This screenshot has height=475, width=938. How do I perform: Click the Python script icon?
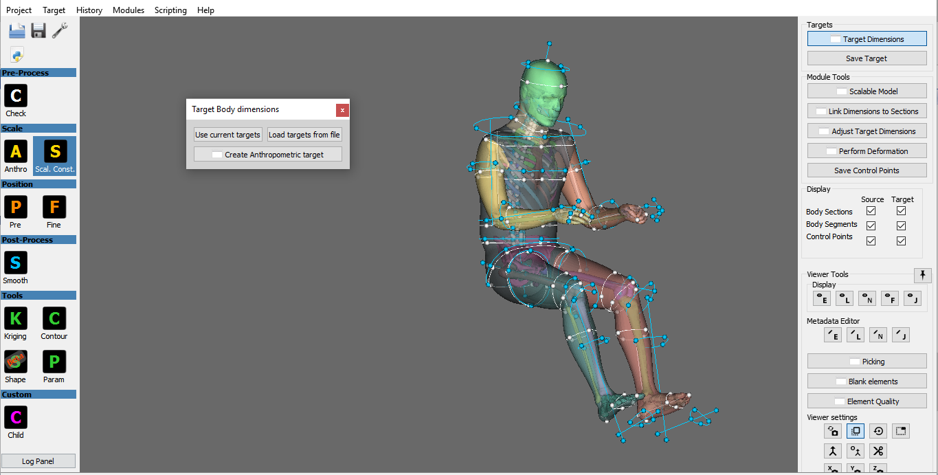17,55
